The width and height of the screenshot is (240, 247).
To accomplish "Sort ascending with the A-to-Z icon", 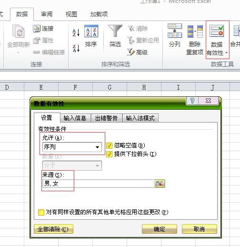I will click(x=76, y=32).
